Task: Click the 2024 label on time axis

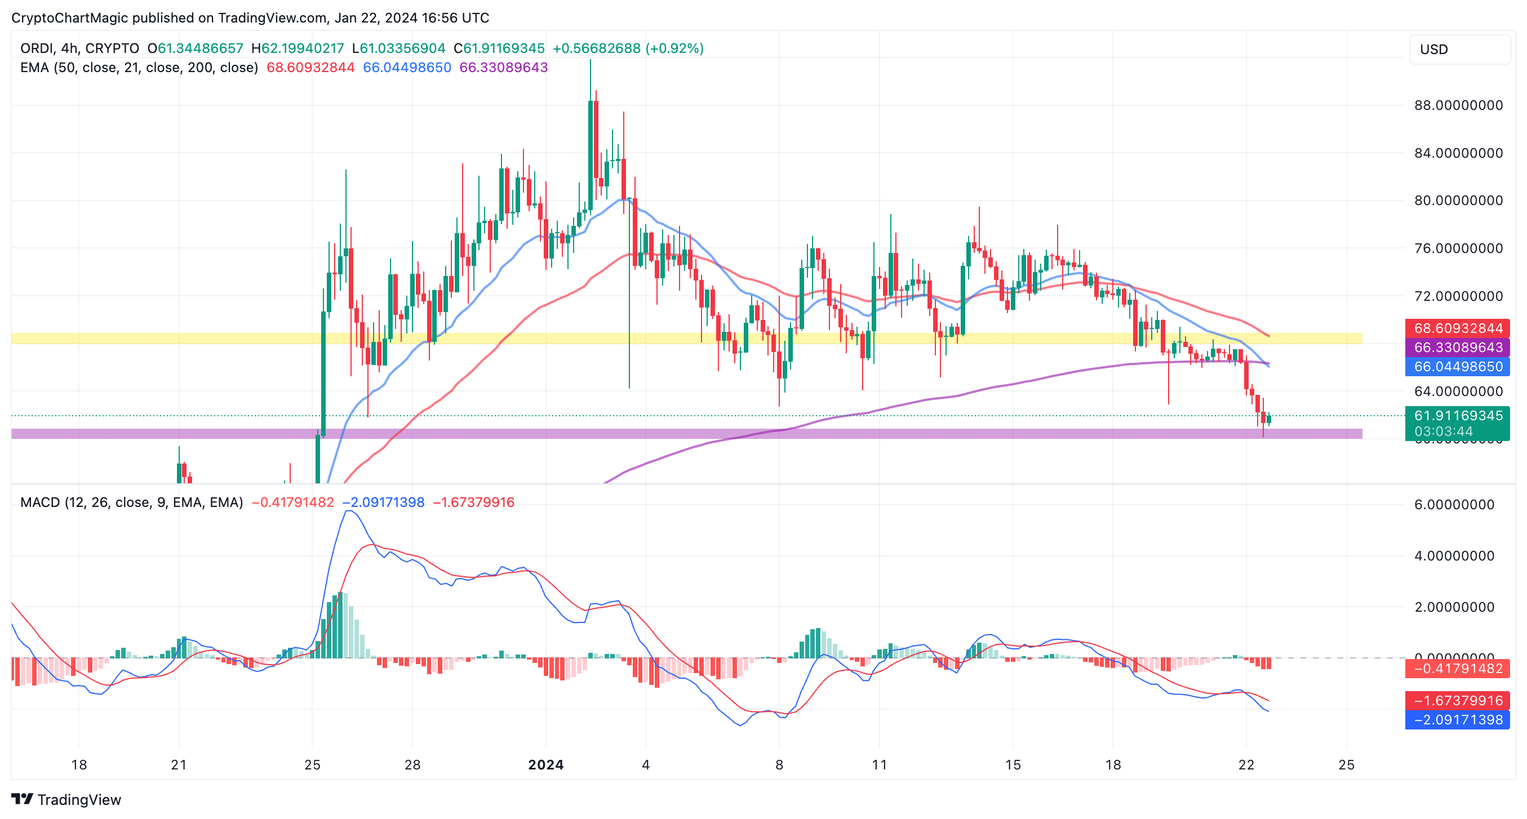Action: (546, 764)
